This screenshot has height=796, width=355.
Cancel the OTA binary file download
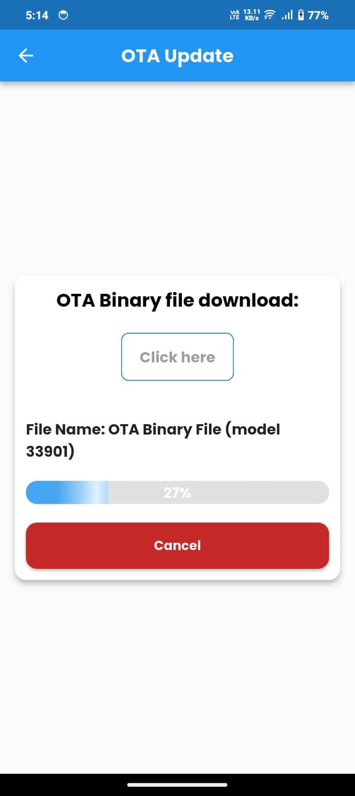click(177, 545)
